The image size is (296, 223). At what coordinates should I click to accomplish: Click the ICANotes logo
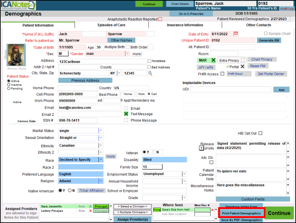(x=18, y=5)
